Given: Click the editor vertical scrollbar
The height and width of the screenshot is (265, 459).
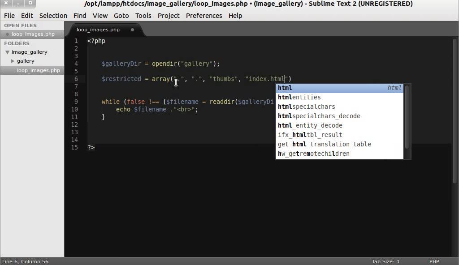Looking at the screenshot, I should click(455, 111).
